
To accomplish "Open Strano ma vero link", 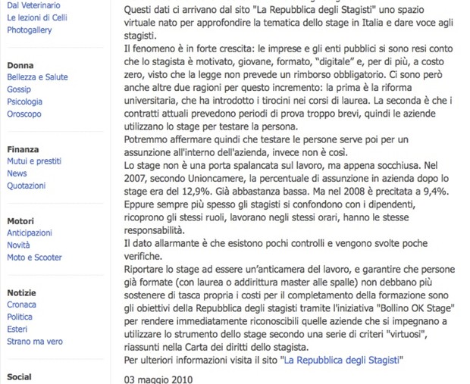I will point(35,342).
